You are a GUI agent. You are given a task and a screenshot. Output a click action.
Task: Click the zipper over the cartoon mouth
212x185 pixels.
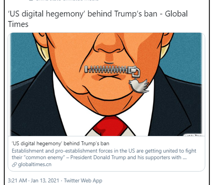click(x=112, y=70)
